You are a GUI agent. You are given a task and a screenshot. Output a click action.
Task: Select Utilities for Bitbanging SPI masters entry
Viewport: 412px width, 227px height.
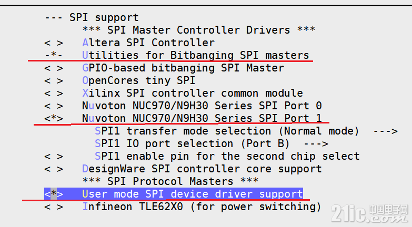click(x=196, y=55)
